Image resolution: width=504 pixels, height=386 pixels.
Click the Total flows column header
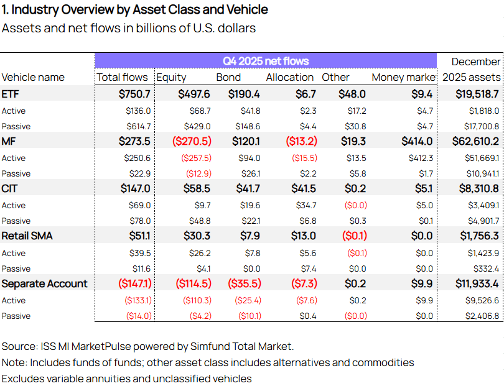point(122,78)
